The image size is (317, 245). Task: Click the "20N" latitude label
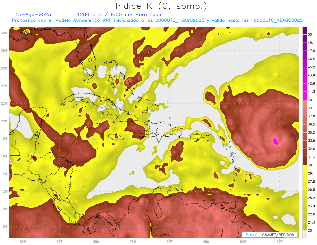[4, 121]
